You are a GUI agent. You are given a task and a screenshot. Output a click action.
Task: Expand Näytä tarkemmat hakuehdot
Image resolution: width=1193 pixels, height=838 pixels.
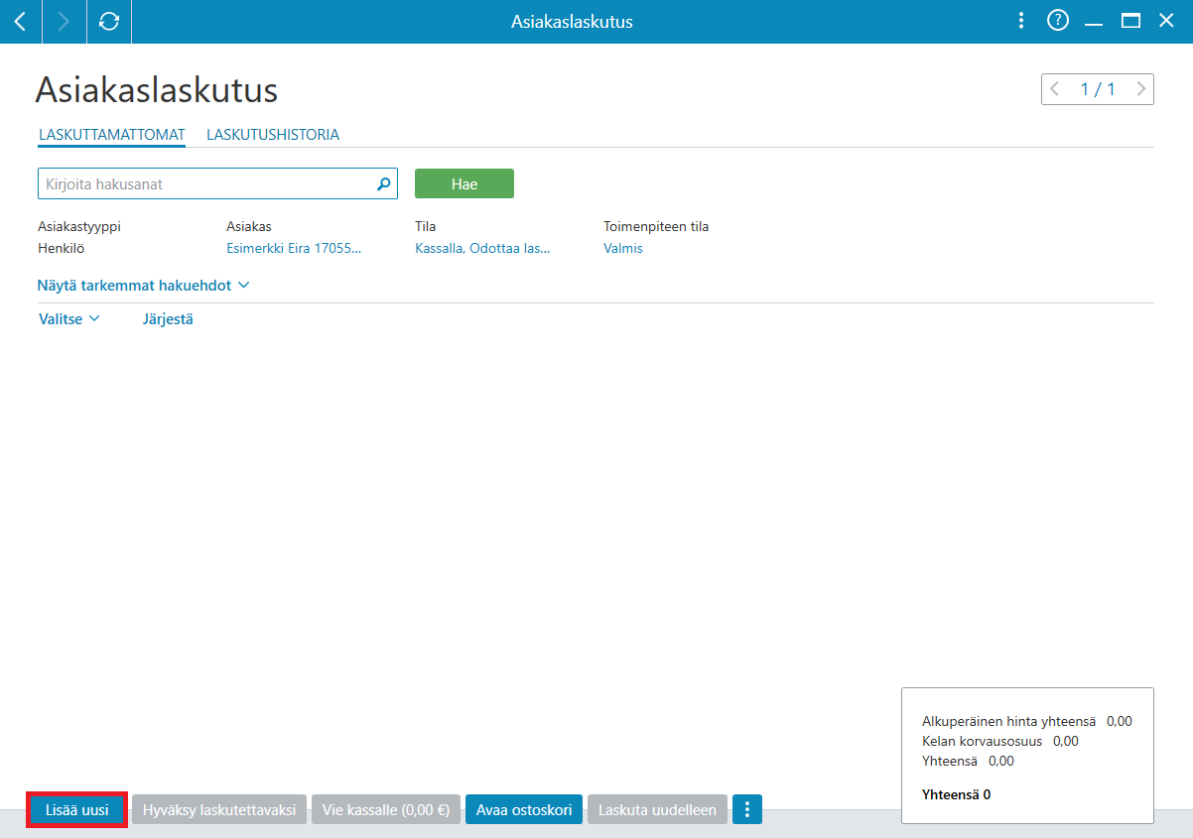click(143, 286)
